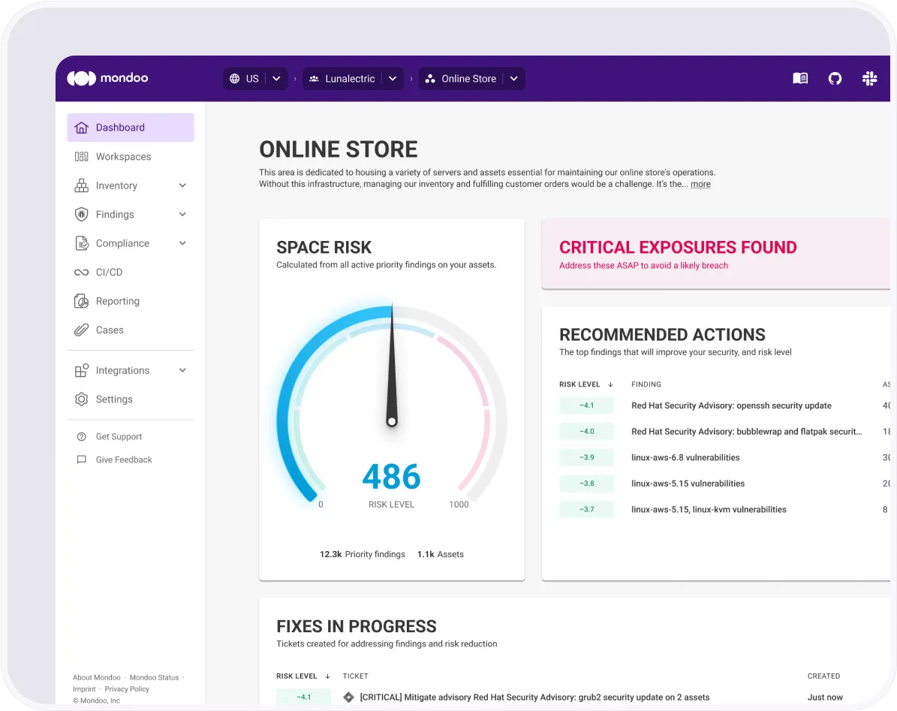
Task: Open Mondoo Status footer link
Action: click(x=154, y=677)
